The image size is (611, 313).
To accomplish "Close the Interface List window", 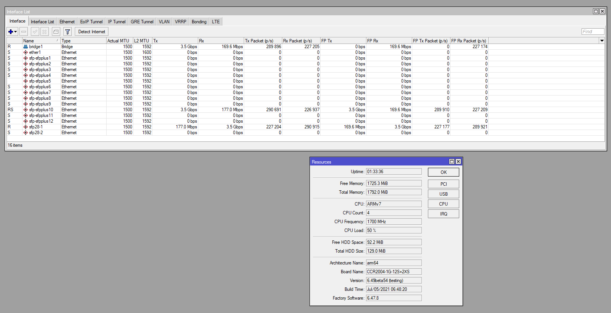I will click(x=602, y=11).
